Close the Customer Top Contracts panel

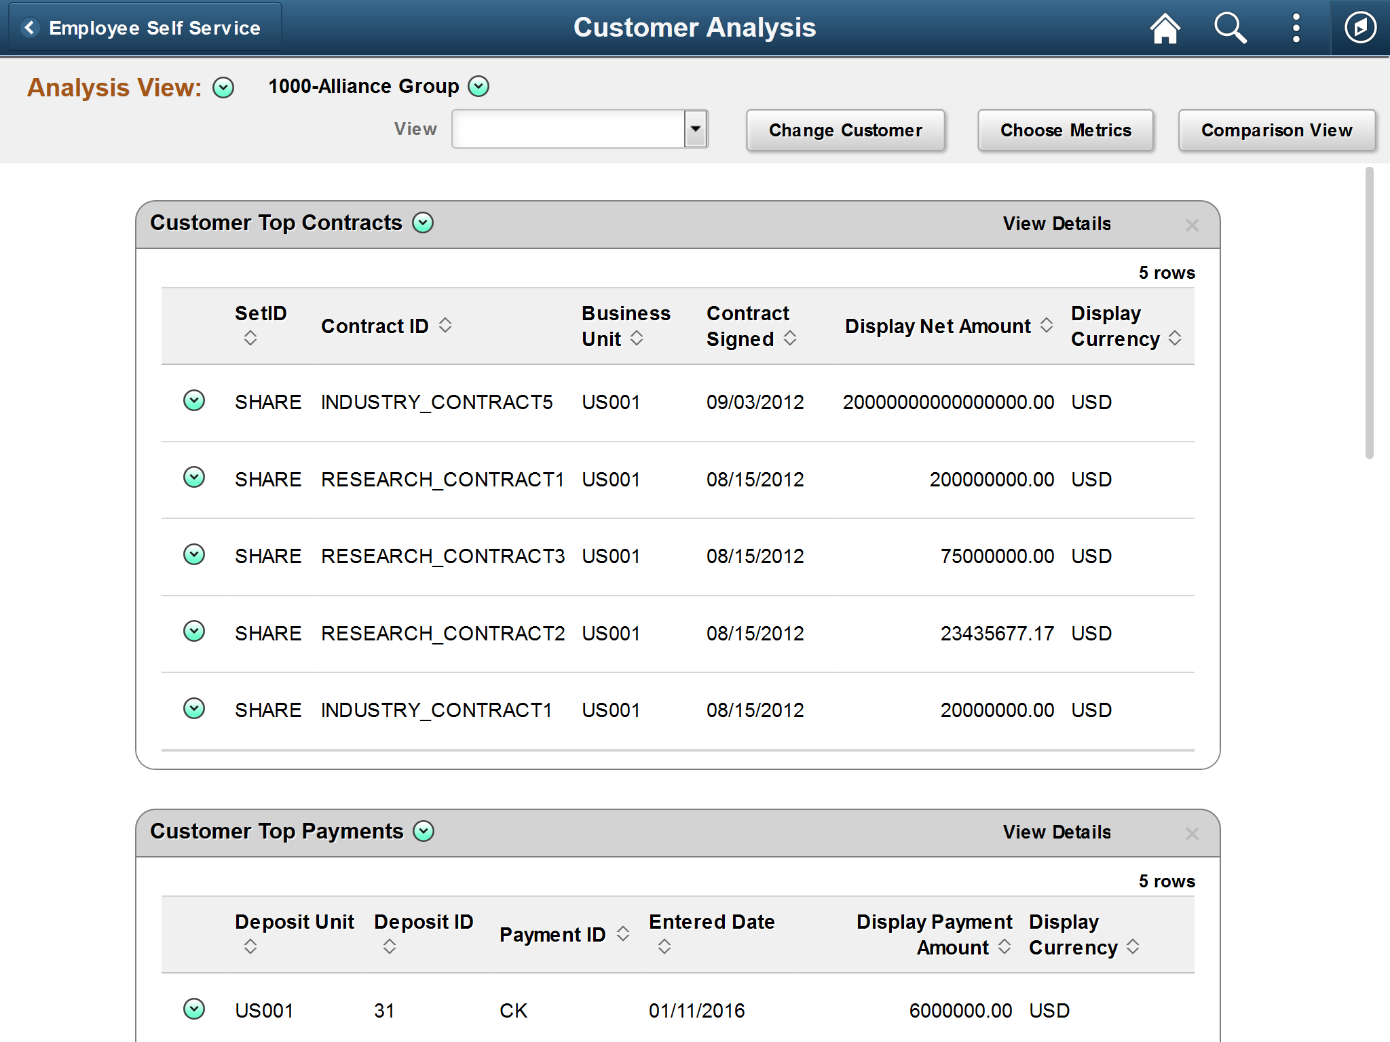click(1192, 225)
